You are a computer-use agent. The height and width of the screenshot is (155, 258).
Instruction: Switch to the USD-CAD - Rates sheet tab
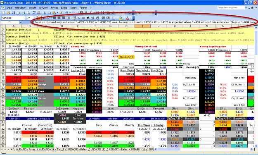(77, 149)
